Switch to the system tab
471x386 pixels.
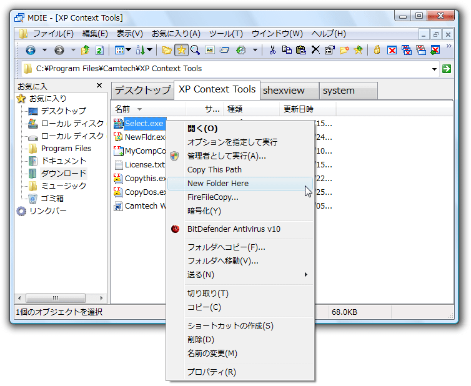pos(348,91)
